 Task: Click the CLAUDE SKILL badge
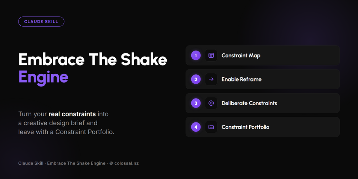[x=41, y=22]
